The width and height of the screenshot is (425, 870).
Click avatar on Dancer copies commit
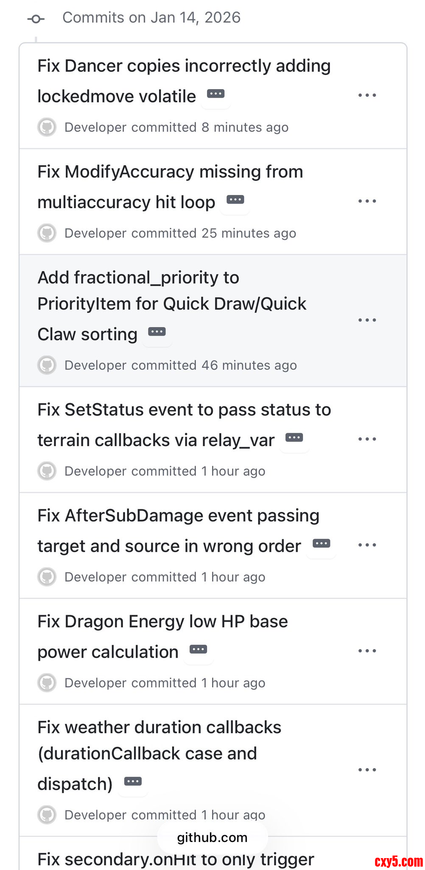(x=47, y=127)
